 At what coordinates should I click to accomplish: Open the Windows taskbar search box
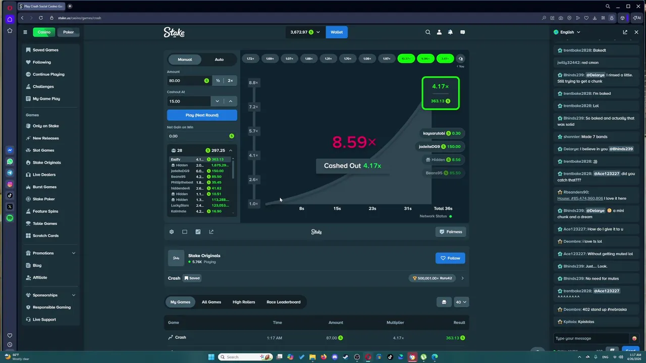(x=246, y=357)
